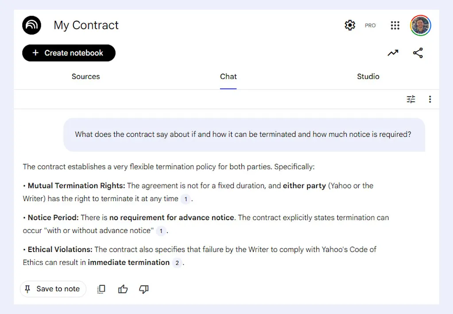Click the analytics trending-arrow icon

tap(393, 53)
